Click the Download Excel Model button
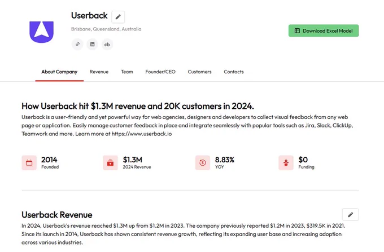Image resolution: width=384 pixels, height=252 pixels. coord(324,30)
